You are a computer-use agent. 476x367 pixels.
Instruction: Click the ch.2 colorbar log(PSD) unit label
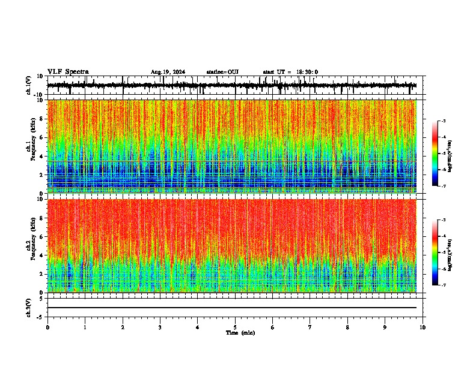tap(450, 255)
